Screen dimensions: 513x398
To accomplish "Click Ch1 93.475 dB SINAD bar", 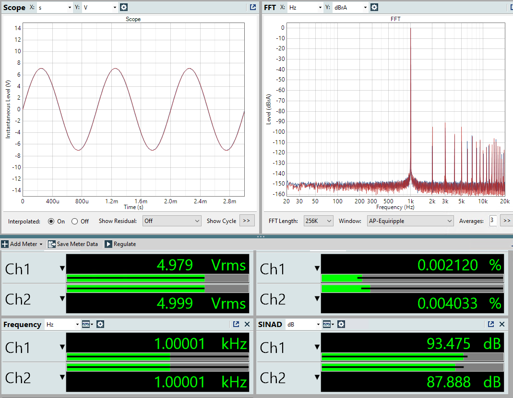I will (x=412, y=357).
